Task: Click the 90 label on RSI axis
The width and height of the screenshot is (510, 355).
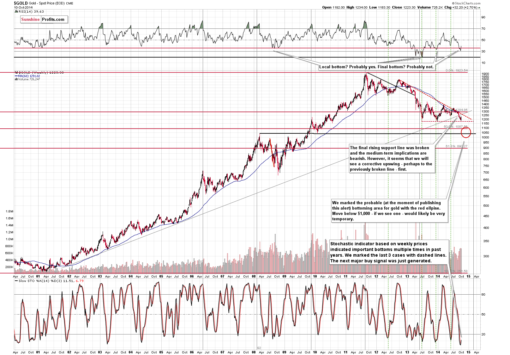Action: [483, 17]
